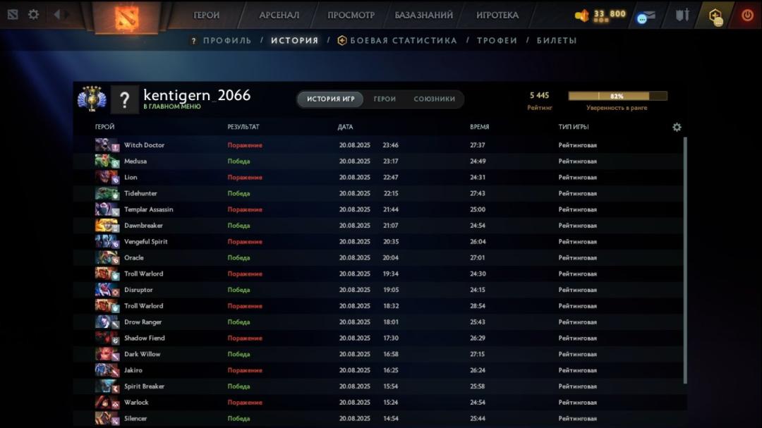This screenshot has height=428, width=762.
Task: Select the ГЕРОИ toggle in history panel
Action: pyautogui.click(x=385, y=99)
